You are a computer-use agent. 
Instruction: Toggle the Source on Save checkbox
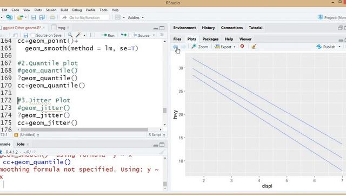(33, 35)
